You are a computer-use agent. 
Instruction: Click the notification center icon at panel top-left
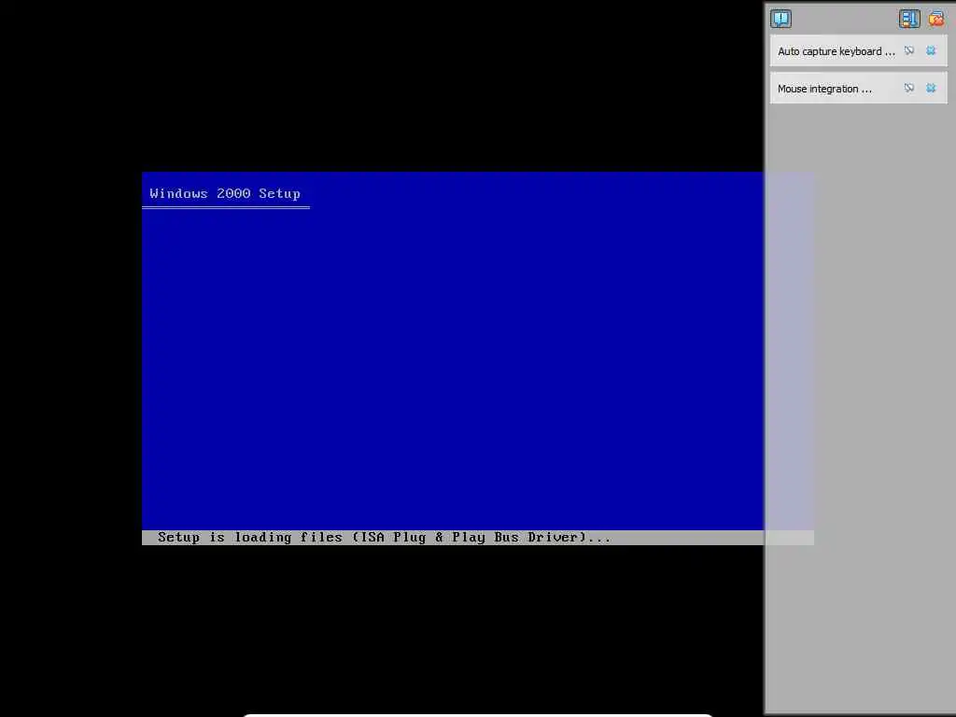pyautogui.click(x=780, y=19)
